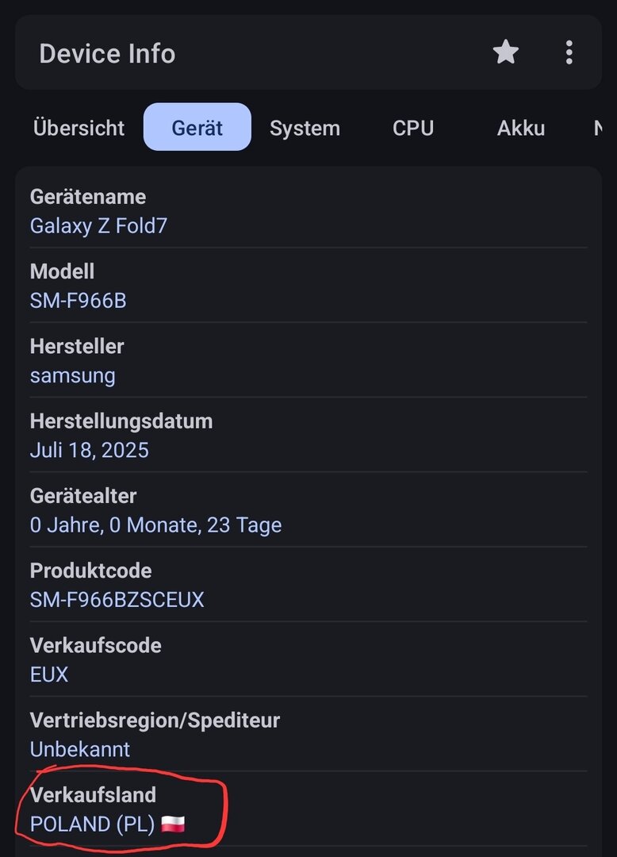
Task: Tap the sales code EUX
Action: (49, 674)
